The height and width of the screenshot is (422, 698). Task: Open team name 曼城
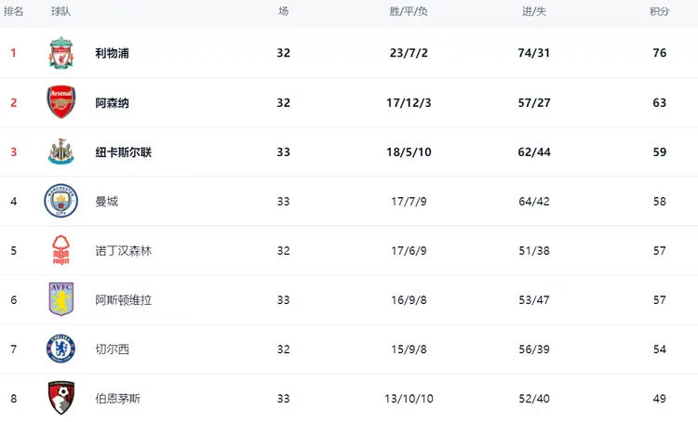click(107, 202)
